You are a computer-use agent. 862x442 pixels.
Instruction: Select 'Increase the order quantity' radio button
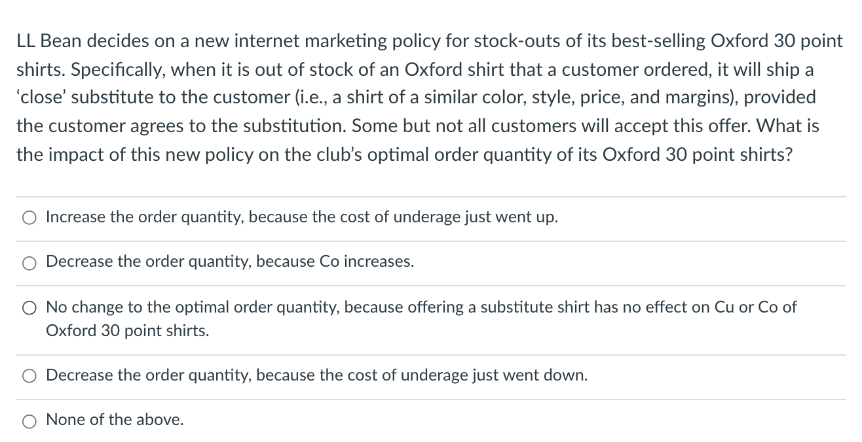point(29,218)
